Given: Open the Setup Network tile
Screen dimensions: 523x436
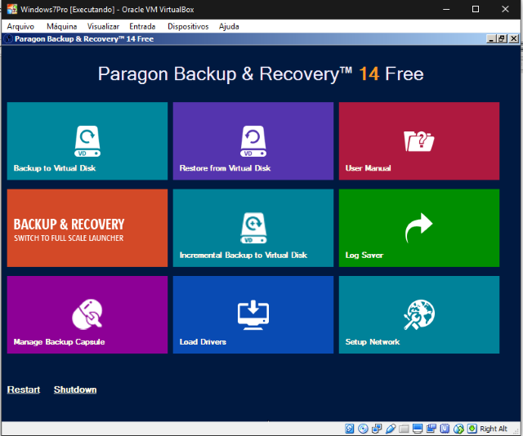Looking at the screenshot, I should (x=419, y=314).
